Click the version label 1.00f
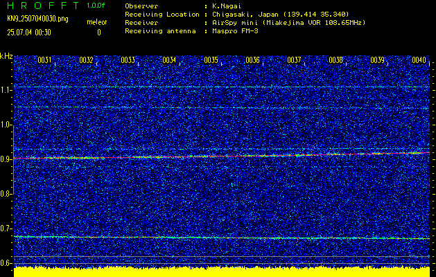 click(96, 6)
